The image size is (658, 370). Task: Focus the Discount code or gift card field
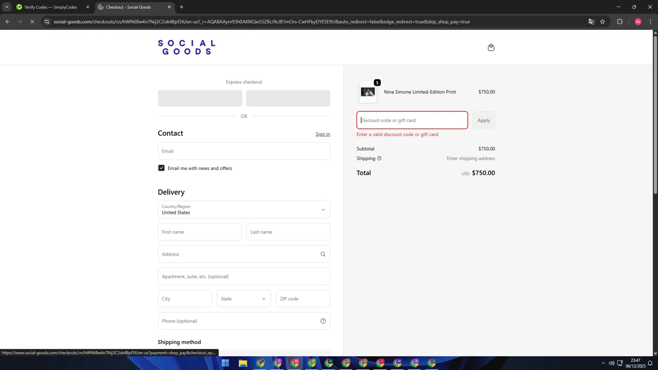[412, 120]
